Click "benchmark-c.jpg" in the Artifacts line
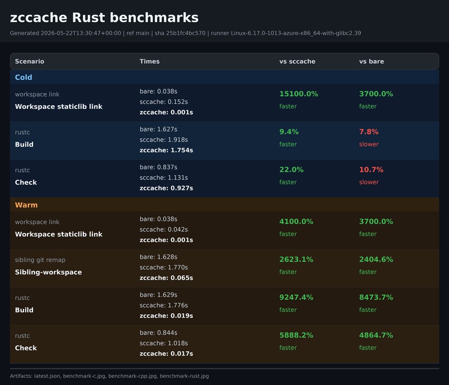The image size is (449, 385). [84, 376]
